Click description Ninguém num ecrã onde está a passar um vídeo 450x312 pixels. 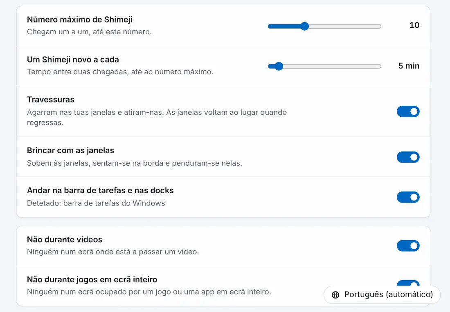pos(113,252)
